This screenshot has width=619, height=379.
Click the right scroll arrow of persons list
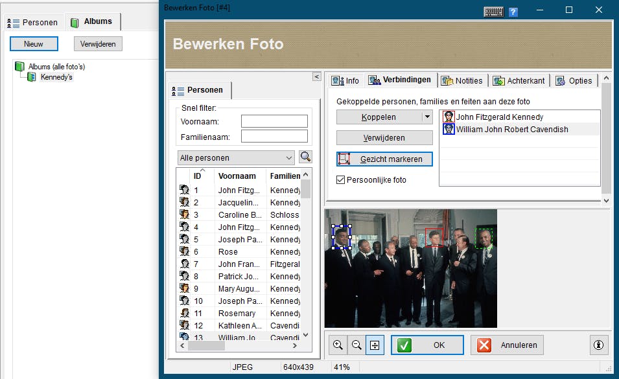(x=294, y=345)
